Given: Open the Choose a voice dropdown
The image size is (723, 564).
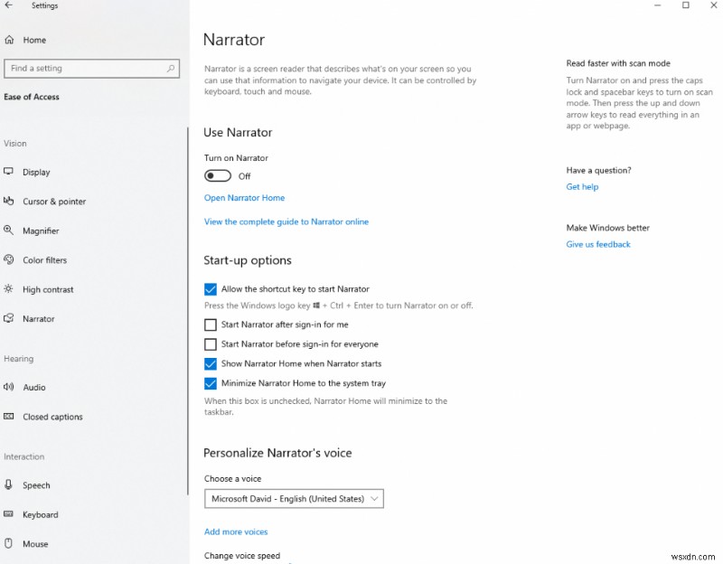Looking at the screenshot, I should 294,498.
